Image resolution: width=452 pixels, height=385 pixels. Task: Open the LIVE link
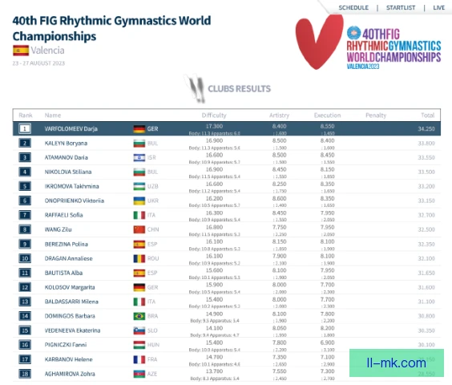tap(438, 7)
